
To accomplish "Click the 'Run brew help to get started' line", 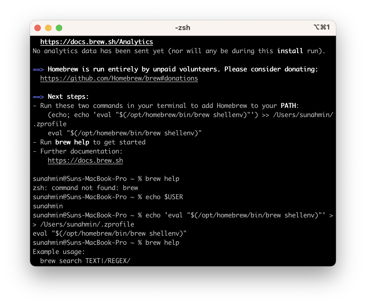I will point(89,142).
